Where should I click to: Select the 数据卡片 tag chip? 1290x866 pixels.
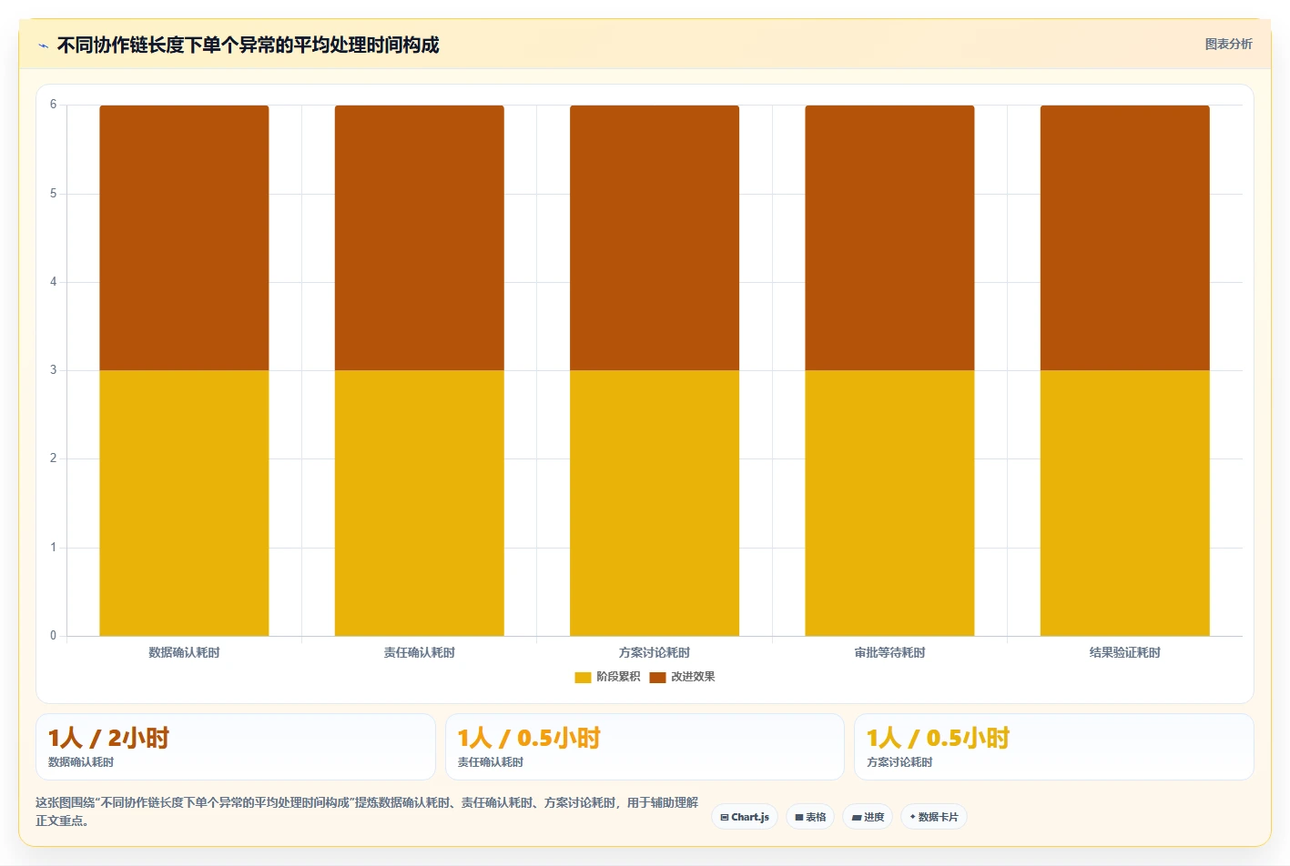[x=934, y=817]
